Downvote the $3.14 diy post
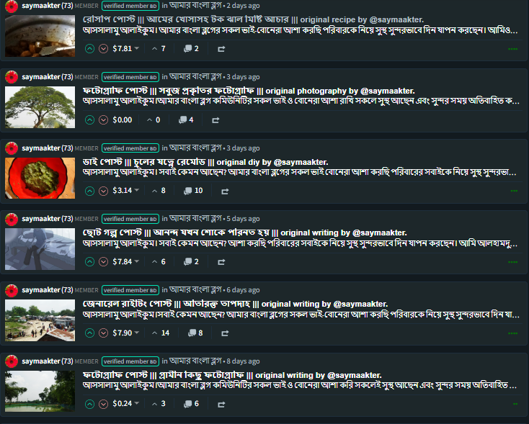 click(x=103, y=191)
